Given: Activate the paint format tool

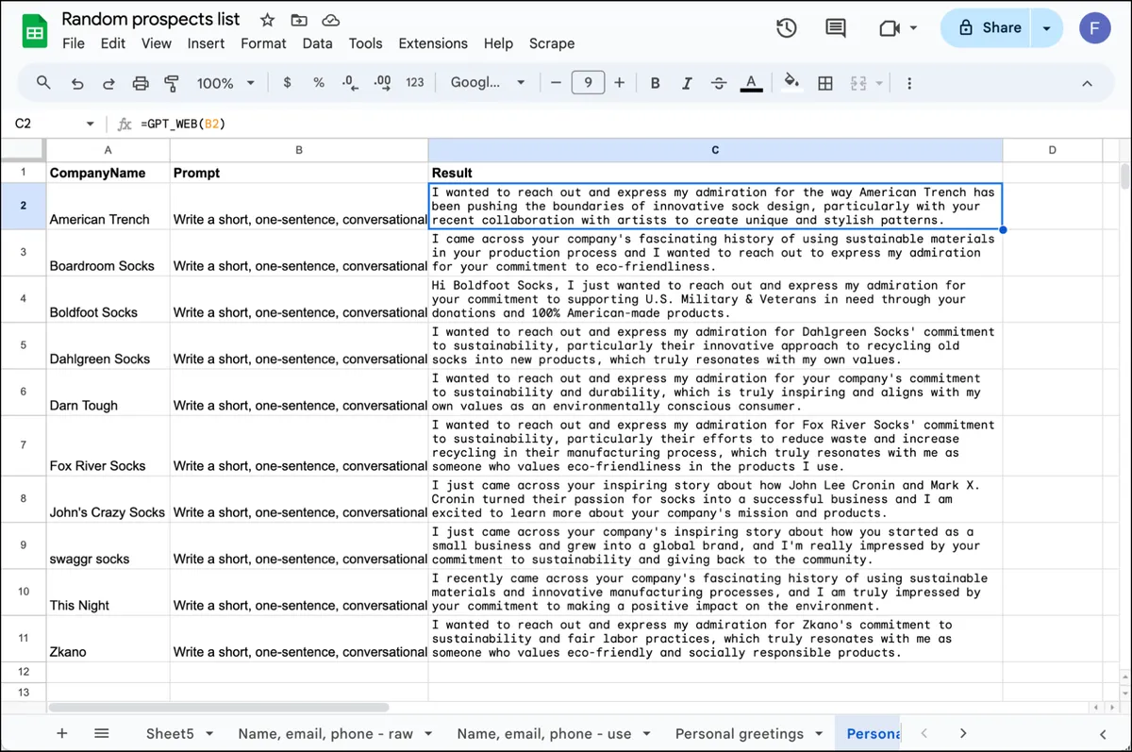Looking at the screenshot, I should [172, 83].
